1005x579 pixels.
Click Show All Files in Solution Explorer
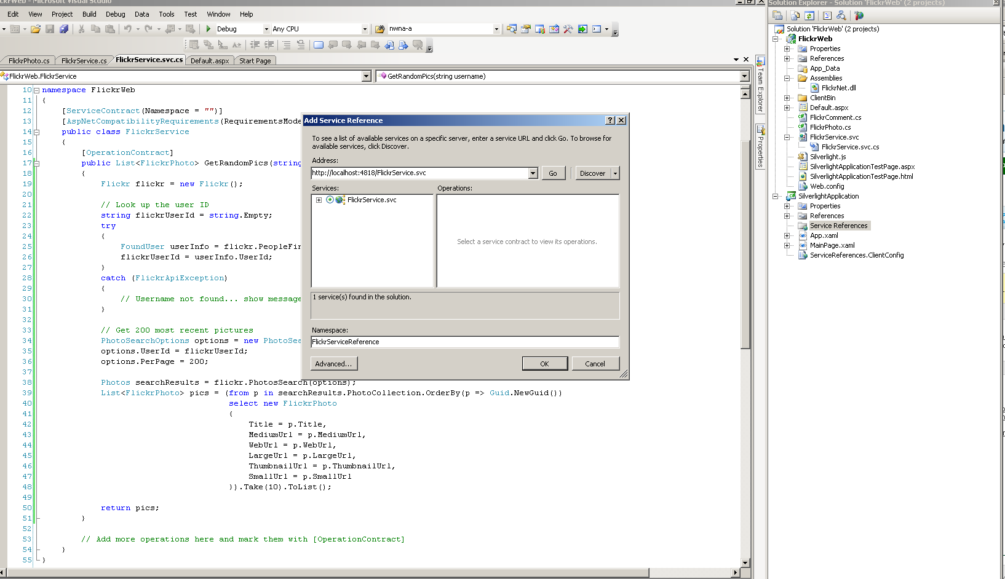coord(795,16)
